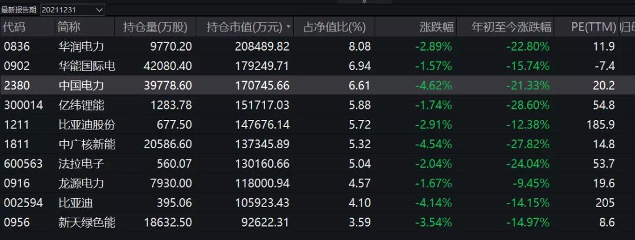Viewport: 635px width, 240px height.
Task: Click market value 147676.14
Action: click(262, 125)
